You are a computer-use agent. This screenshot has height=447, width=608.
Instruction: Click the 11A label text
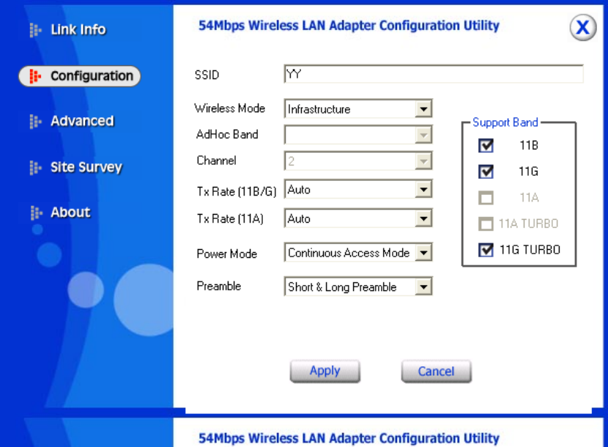[530, 198]
